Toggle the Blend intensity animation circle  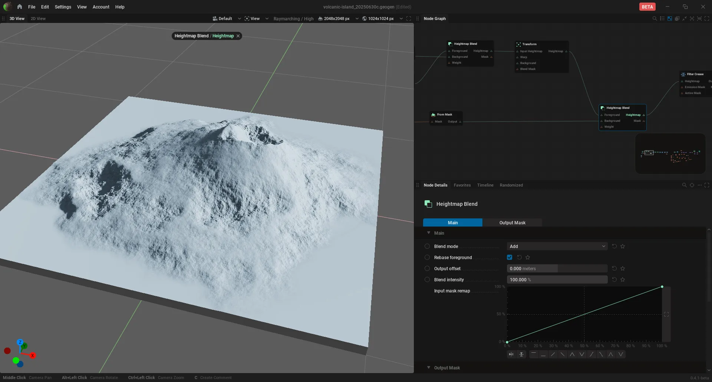coord(427,280)
